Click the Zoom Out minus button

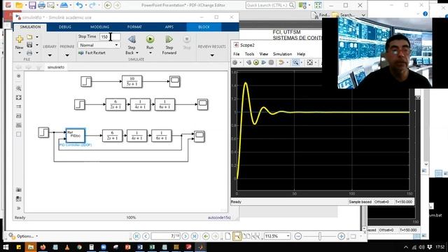[298, 237]
